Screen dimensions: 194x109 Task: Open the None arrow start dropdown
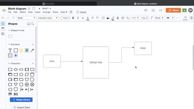[x=159, y=18]
